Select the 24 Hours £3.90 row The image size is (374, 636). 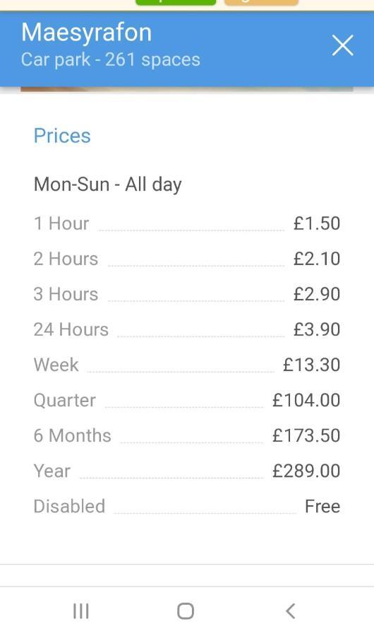point(187,329)
